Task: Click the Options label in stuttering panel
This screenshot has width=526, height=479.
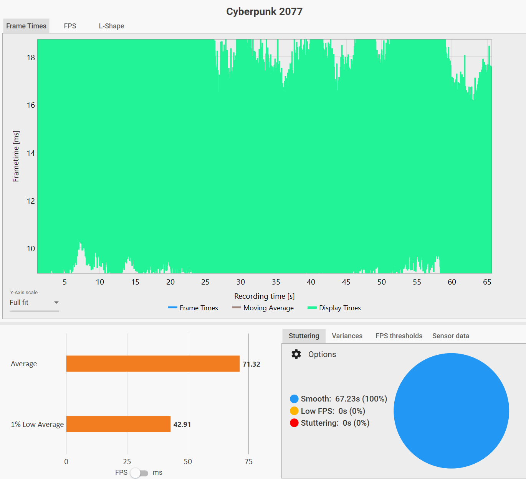Action: [x=322, y=354]
